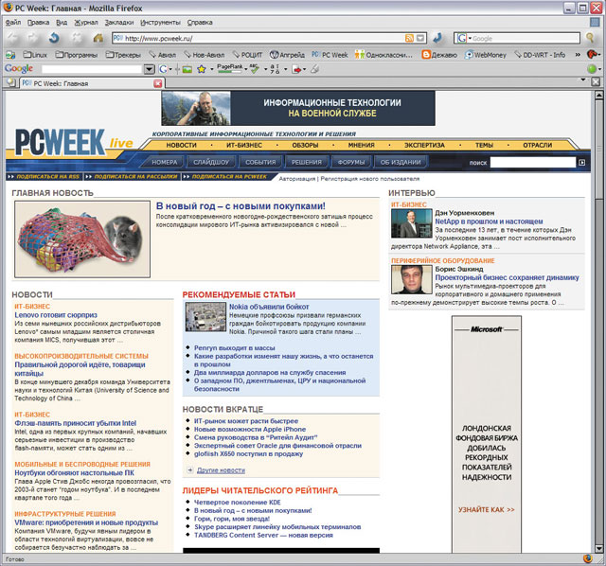
Task: Open the Google toolbar search box dropdown
Action: click(149, 69)
